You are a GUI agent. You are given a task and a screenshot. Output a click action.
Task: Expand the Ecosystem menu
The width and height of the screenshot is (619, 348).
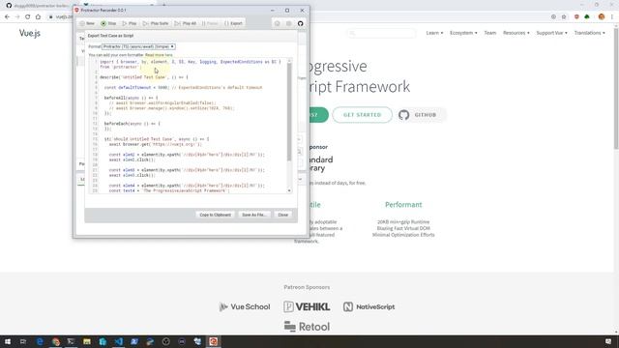(463, 33)
